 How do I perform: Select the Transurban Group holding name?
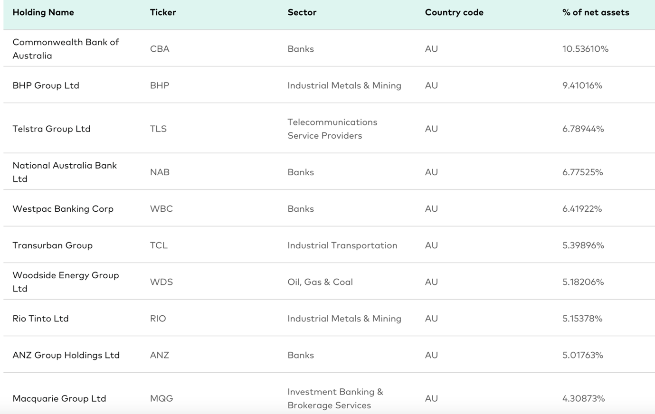[52, 245]
